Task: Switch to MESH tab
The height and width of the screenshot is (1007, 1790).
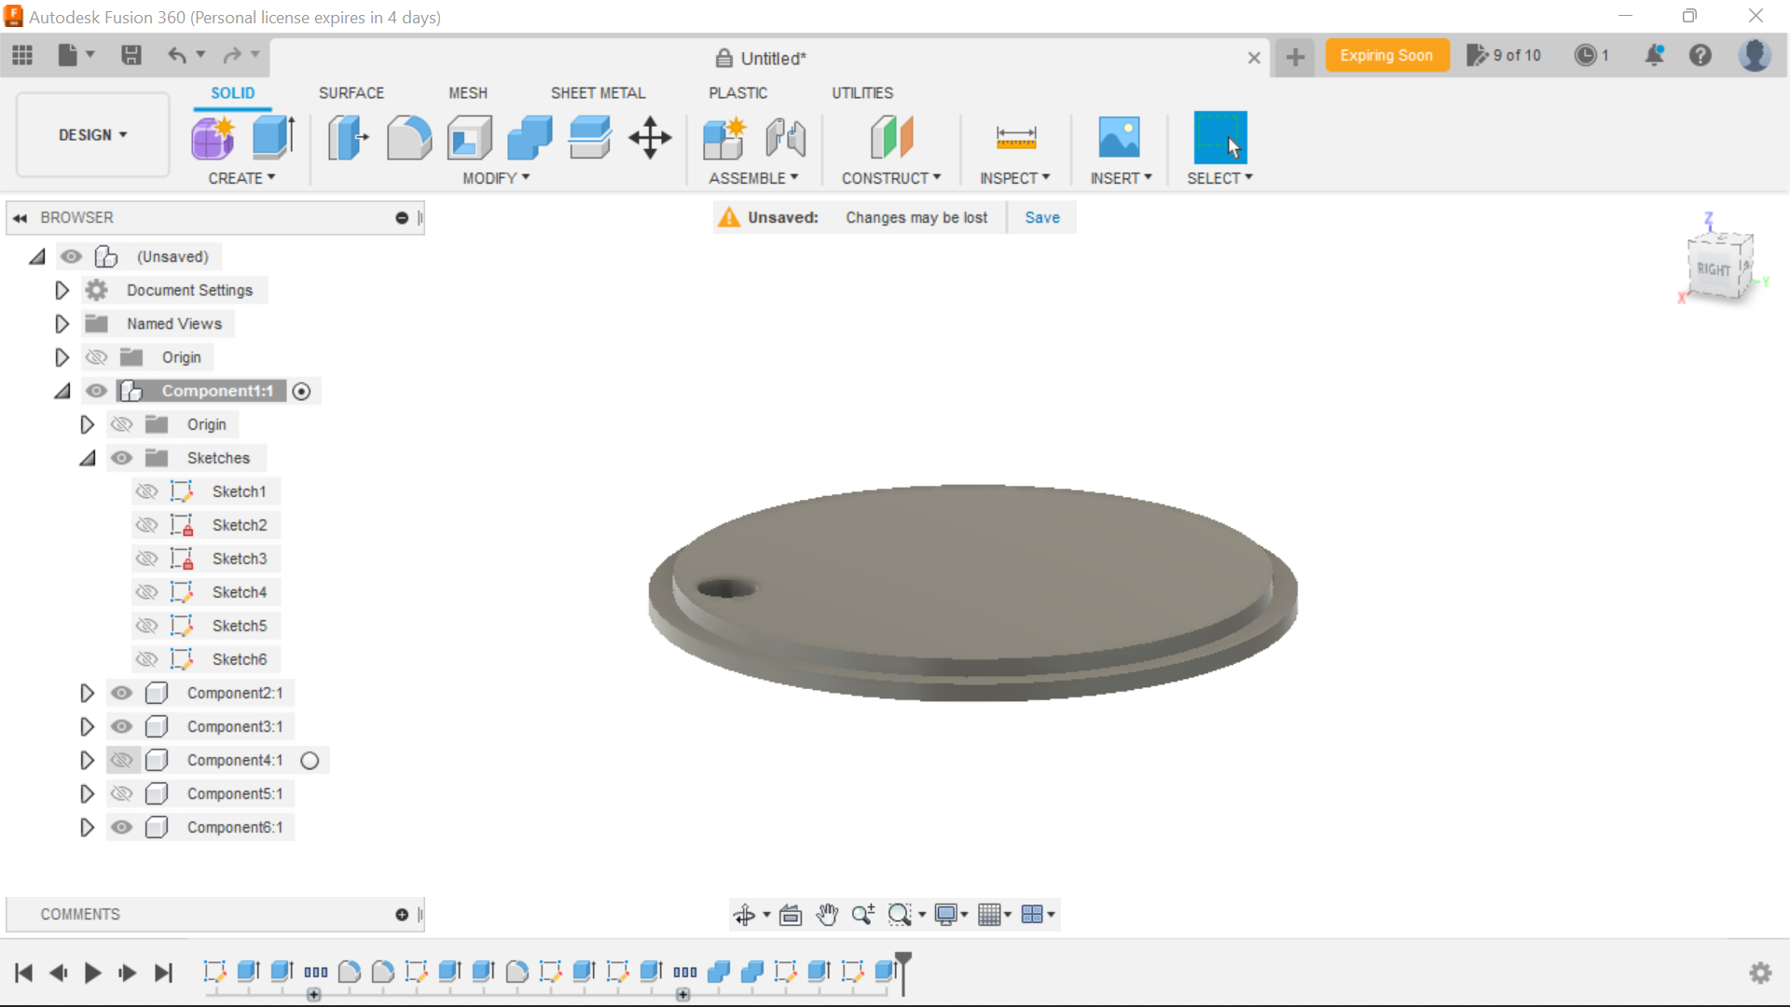Action: pos(468,92)
